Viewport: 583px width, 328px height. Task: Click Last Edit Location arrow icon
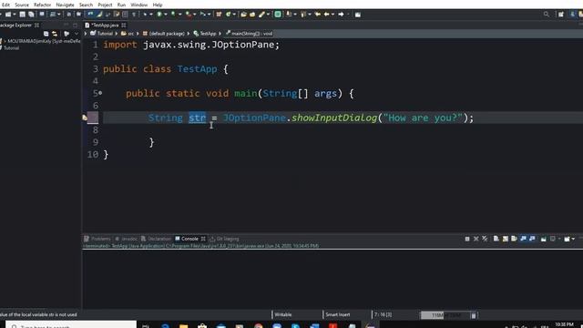[x=318, y=15]
